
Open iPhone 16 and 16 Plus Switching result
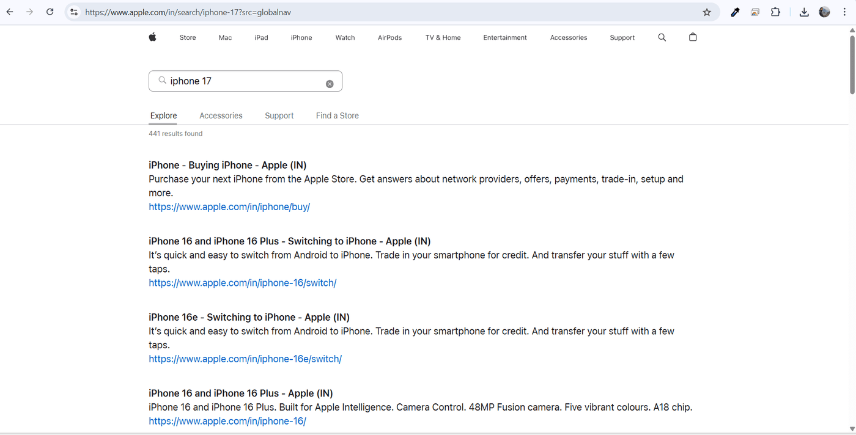pyautogui.click(x=290, y=241)
